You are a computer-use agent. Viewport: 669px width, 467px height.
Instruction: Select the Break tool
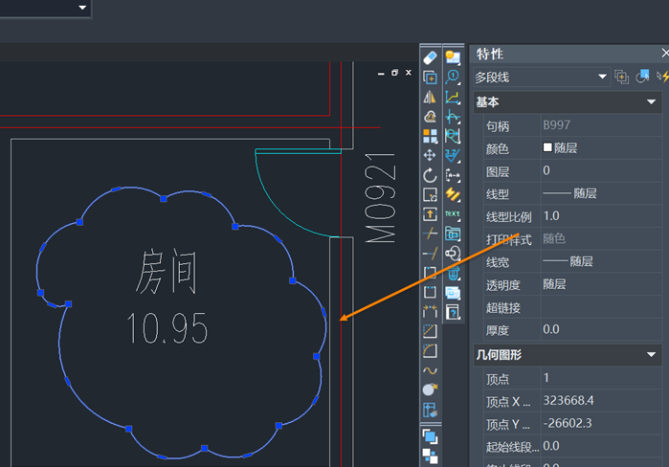[430, 292]
